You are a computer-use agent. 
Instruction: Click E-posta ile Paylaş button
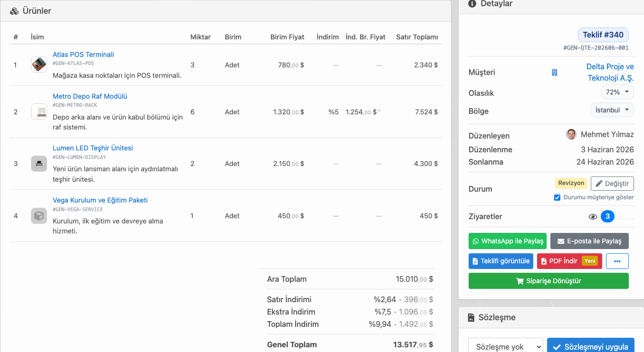tap(589, 241)
